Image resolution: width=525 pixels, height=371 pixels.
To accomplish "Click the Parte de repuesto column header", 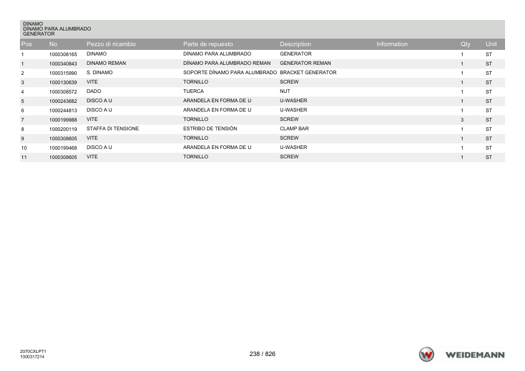I will point(208,44).
